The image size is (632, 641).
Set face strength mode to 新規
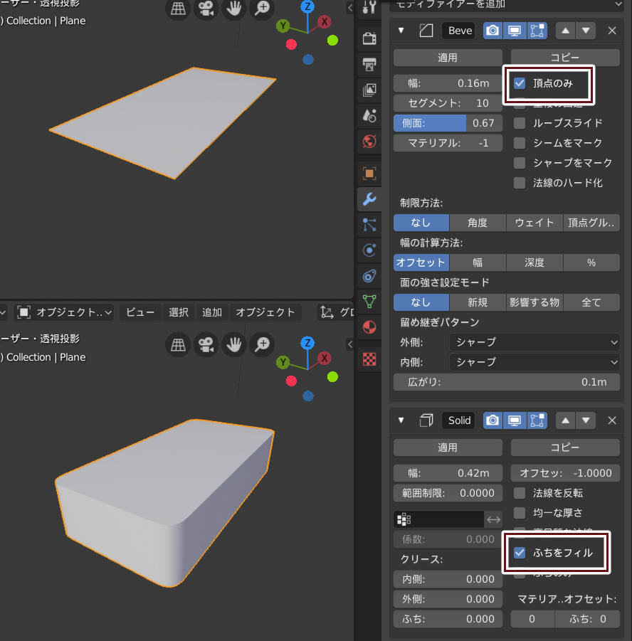click(478, 302)
